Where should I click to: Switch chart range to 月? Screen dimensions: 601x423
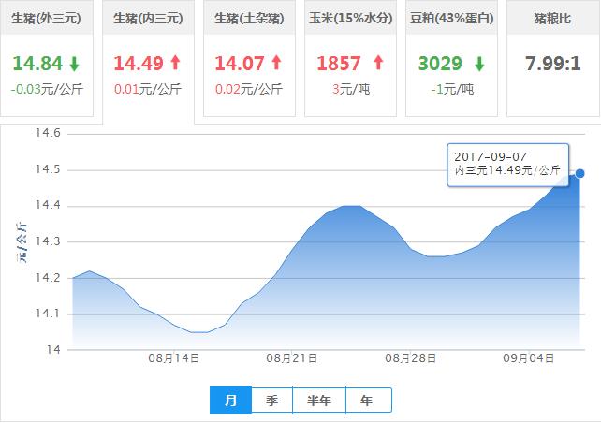click(230, 400)
